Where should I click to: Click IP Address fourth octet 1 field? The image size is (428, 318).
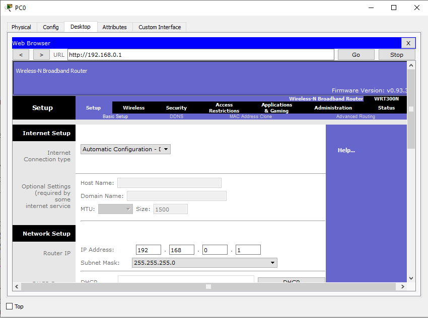pyautogui.click(x=248, y=250)
